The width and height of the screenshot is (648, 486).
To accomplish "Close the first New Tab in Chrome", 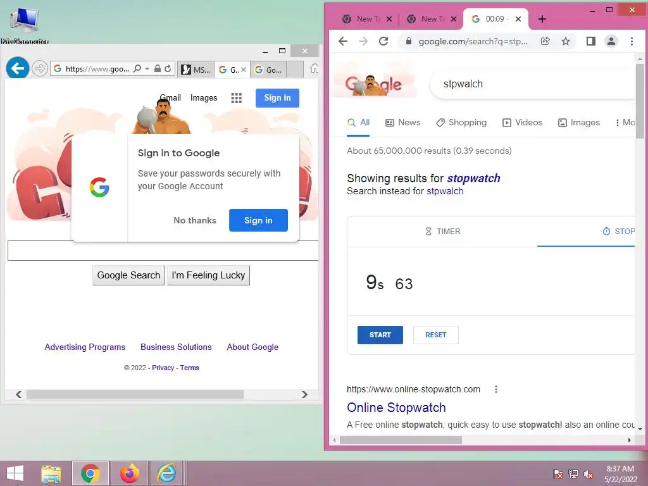I will (389, 19).
